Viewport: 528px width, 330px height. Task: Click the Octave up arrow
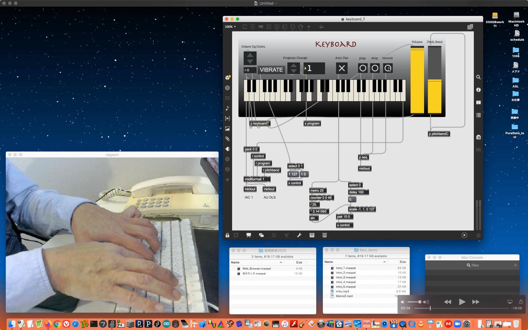click(250, 55)
